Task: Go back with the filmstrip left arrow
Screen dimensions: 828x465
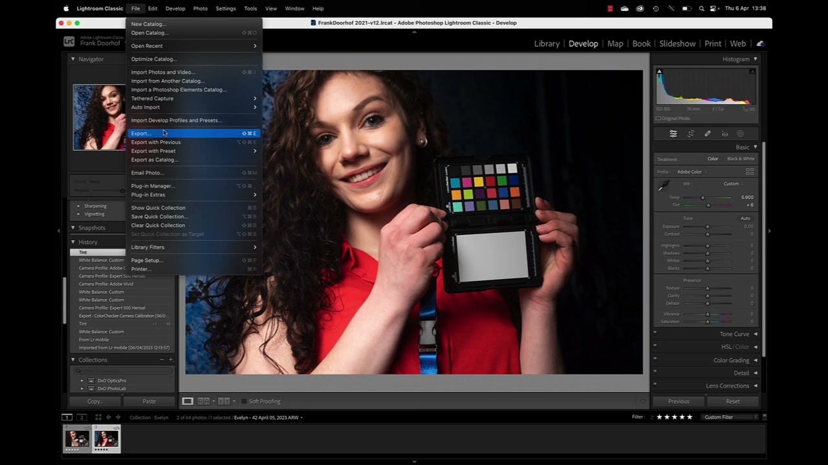Action: coord(108,417)
